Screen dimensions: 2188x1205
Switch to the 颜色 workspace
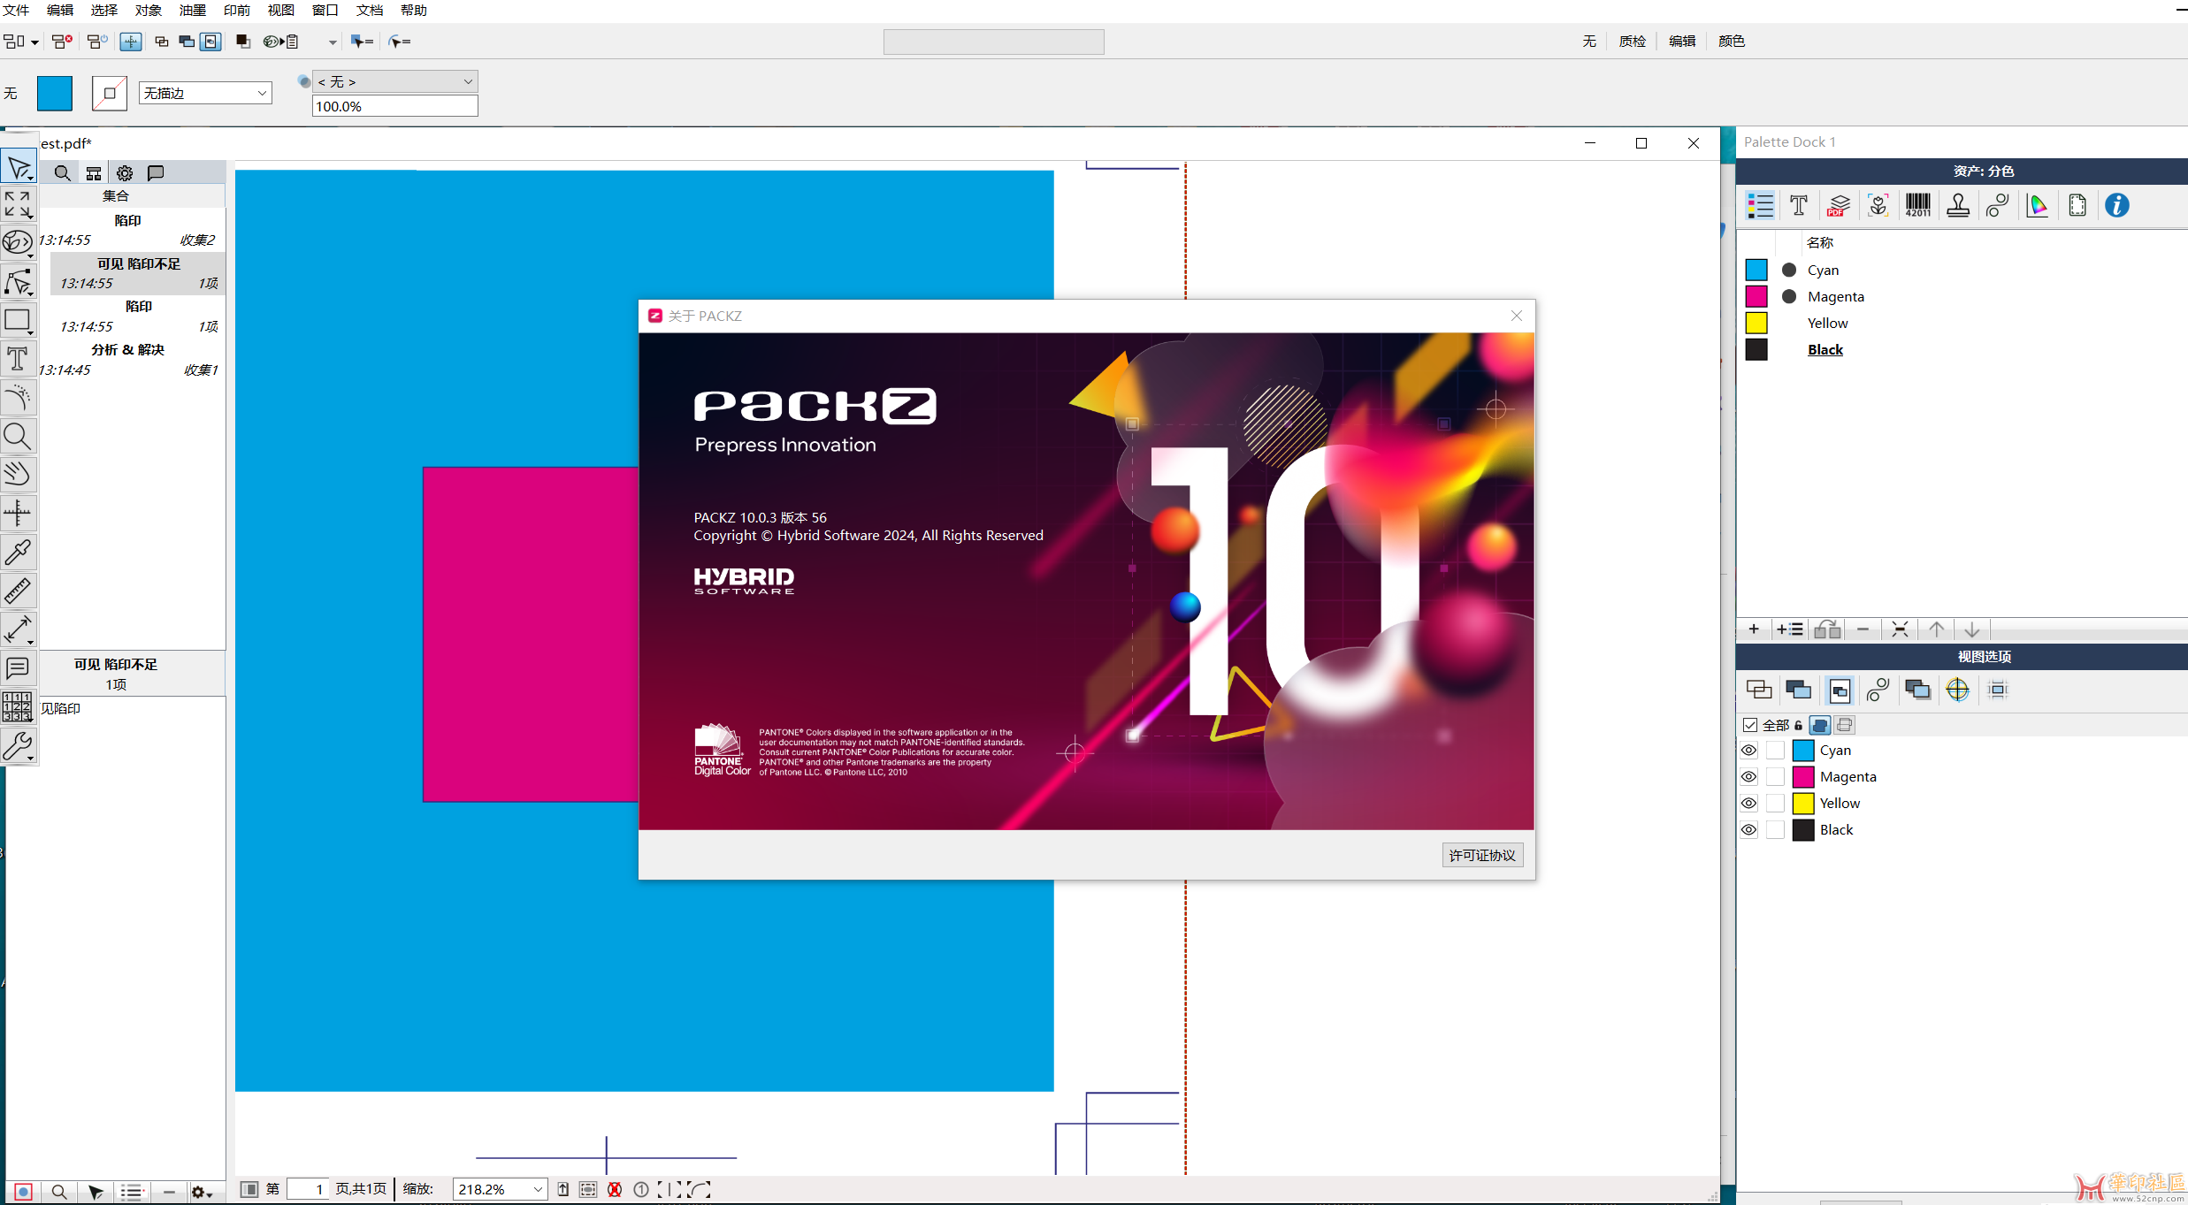pos(1731,41)
